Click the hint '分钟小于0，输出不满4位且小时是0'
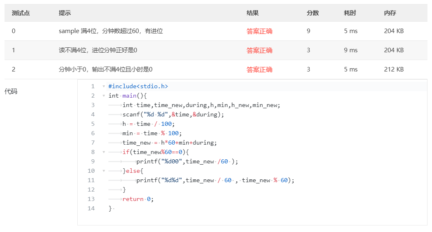This screenshot has height=232, width=432. (x=106, y=69)
